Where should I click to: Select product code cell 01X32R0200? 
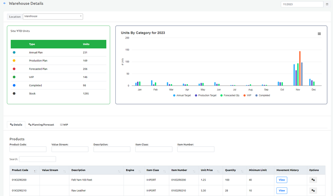[x=25, y=180]
